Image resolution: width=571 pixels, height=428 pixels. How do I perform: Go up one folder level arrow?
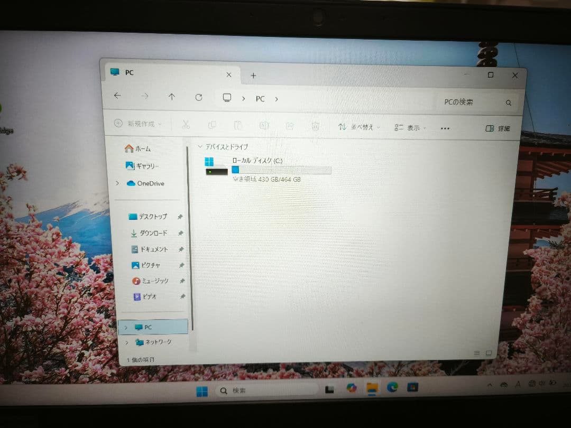pyautogui.click(x=171, y=97)
